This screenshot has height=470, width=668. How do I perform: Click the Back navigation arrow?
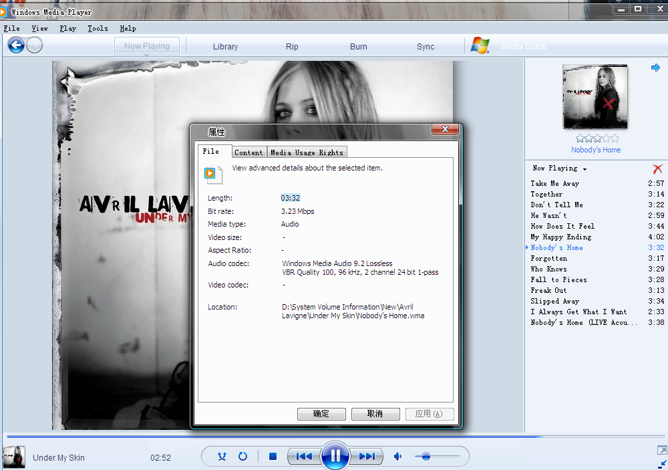(x=16, y=45)
